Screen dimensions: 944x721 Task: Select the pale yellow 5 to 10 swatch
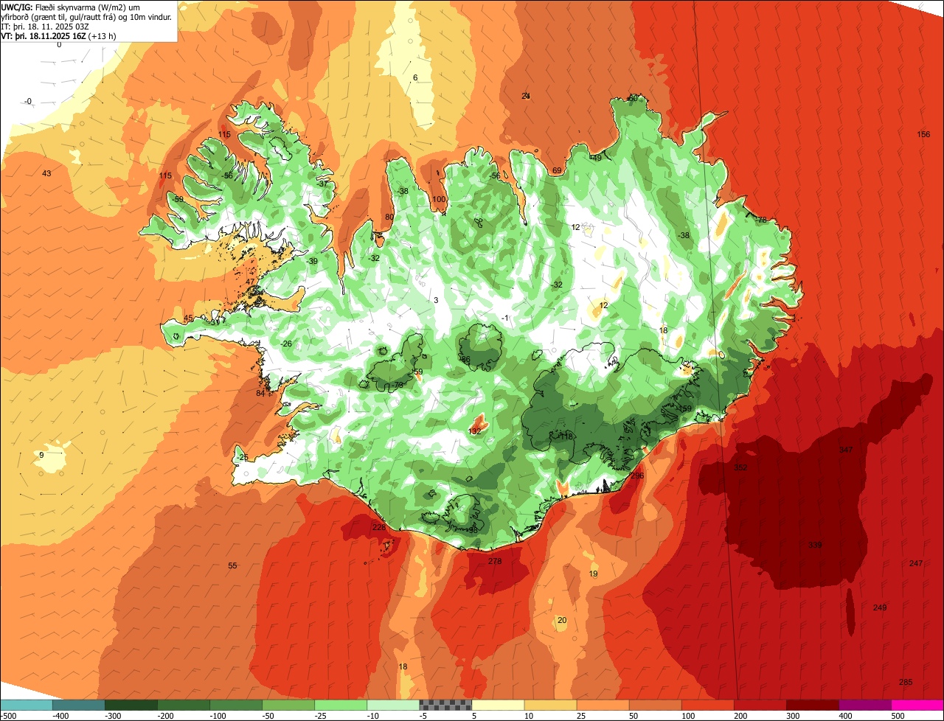coord(497,704)
